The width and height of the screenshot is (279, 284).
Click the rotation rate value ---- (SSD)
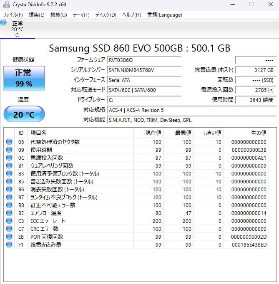point(256,80)
